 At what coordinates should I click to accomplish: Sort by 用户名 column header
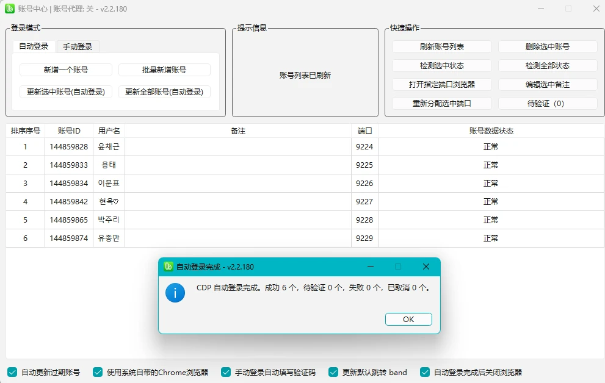tap(109, 131)
